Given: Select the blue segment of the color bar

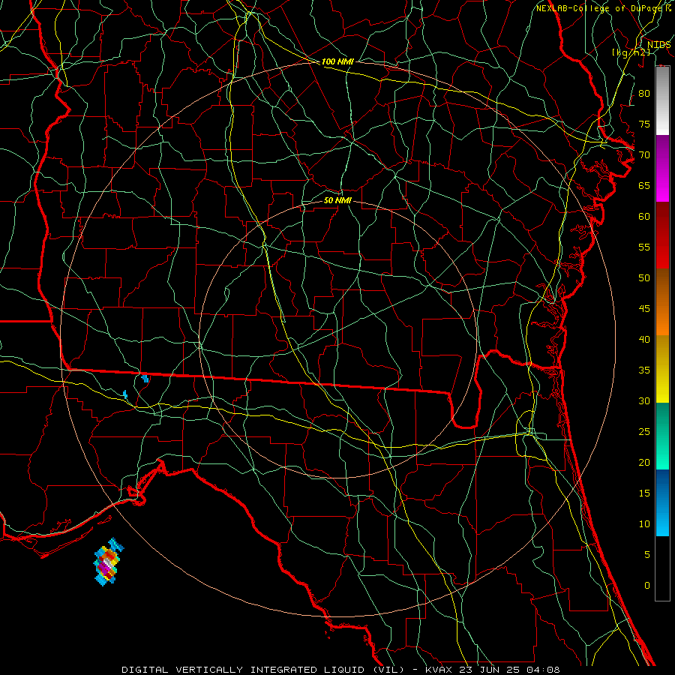Looking at the screenshot, I should 662,502.
